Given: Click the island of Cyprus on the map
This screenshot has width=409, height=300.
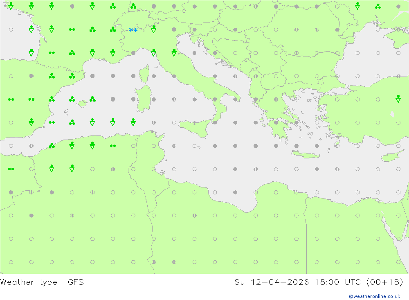Looking at the screenshot, I should tap(392, 156).
